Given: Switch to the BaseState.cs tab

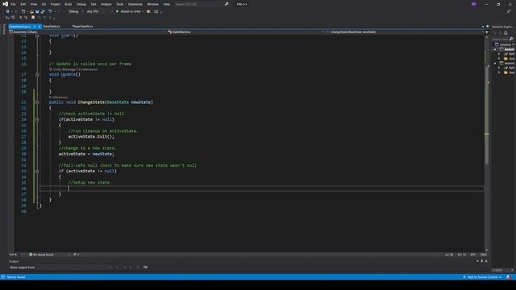Looking at the screenshot, I should (52, 27).
